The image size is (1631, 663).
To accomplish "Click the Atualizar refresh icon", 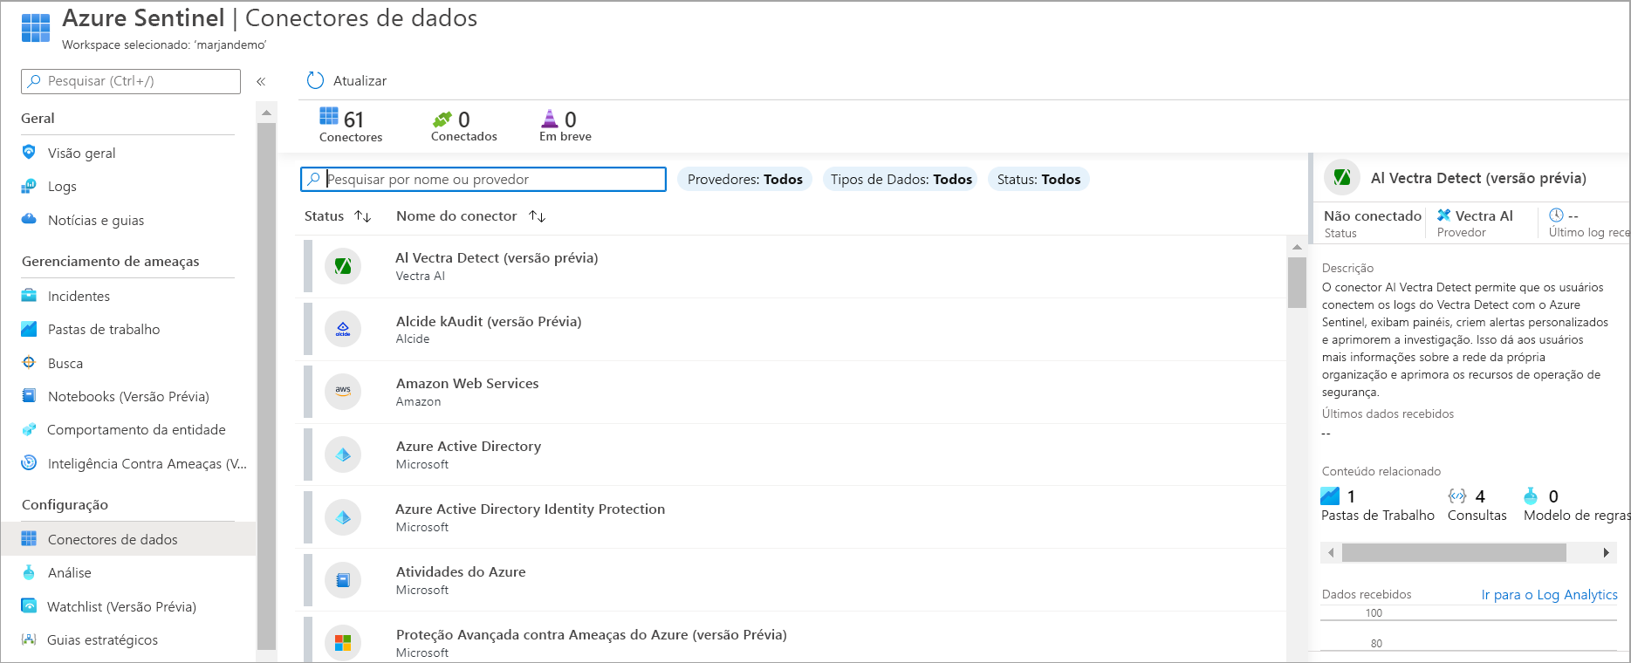I will tap(315, 80).
